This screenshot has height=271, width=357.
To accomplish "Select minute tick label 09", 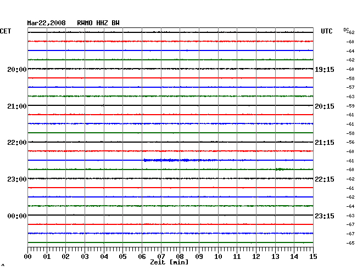I will point(199,257).
